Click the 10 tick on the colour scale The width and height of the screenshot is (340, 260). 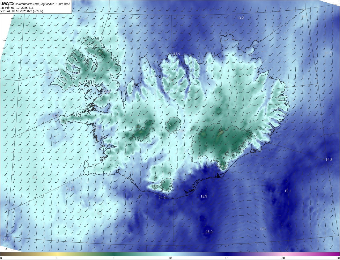(170, 258)
